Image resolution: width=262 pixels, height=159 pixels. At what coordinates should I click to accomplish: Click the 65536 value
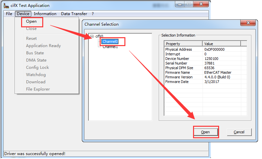[209, 68]
